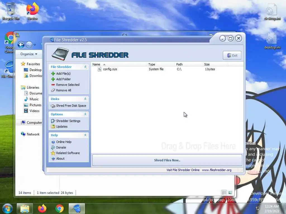Click the Online Help question mark icon
This screenshot has height=214, width=286.
pos(53,142)
